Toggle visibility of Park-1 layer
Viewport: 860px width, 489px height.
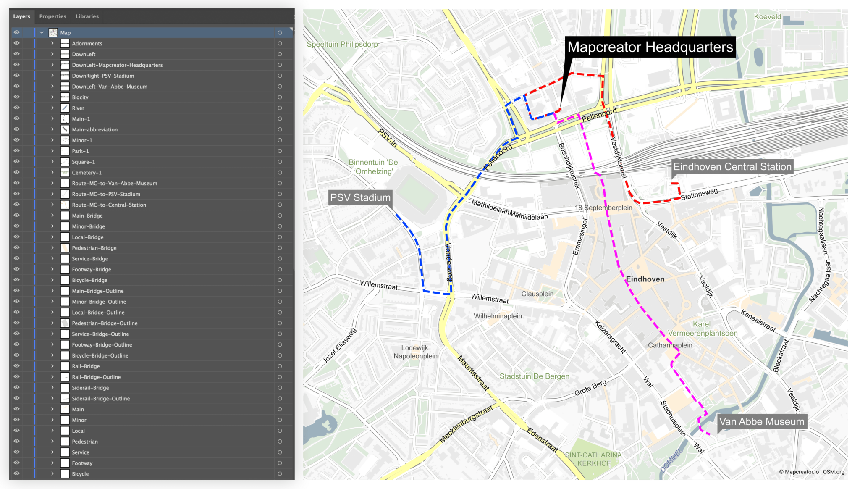[16, 151]
